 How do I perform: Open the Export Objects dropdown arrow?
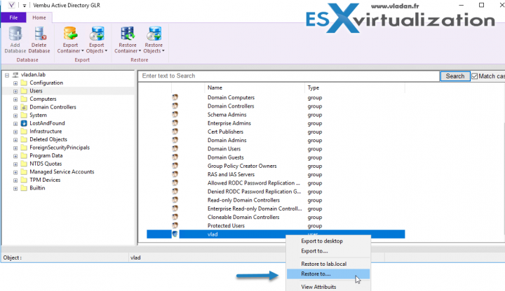(x=106, y=51)
